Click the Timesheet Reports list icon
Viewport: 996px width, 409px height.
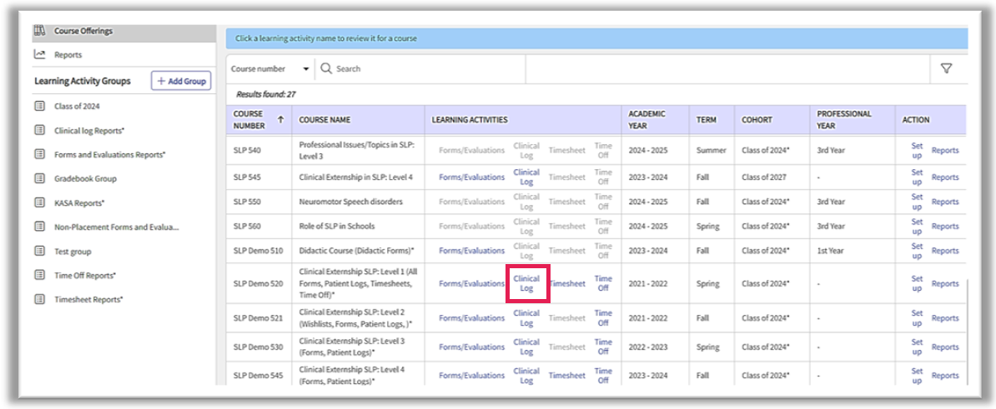39,299
